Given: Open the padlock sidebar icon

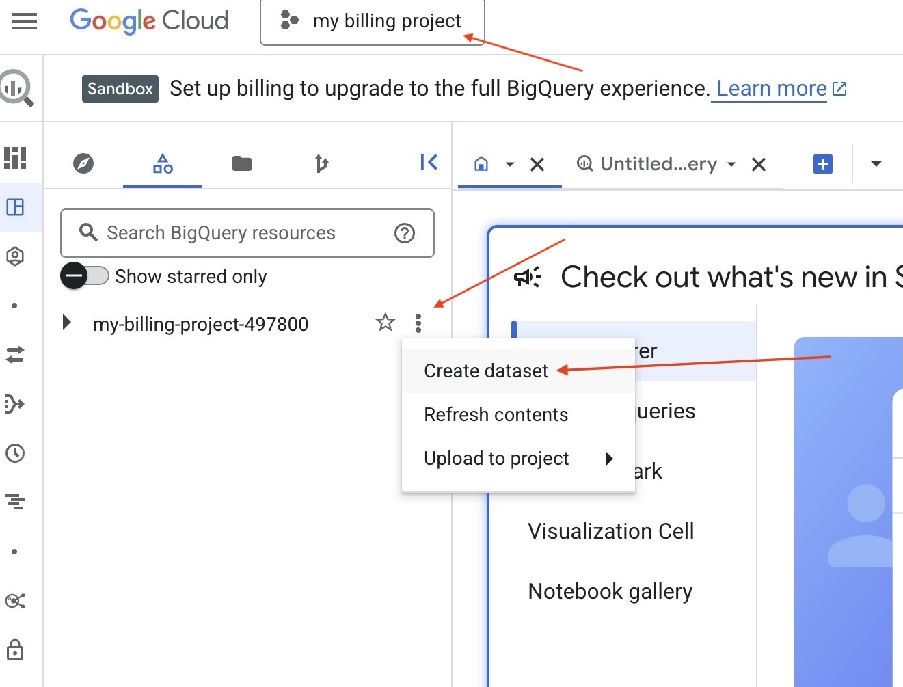Looking at the screenshot, I should point(15,650).
